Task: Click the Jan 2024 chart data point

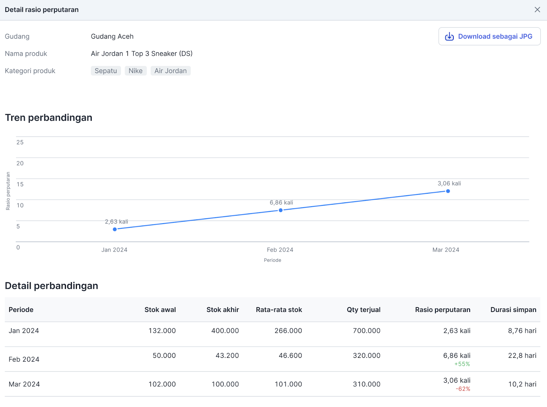Action: pyautogui.click(x=115, y=229)
